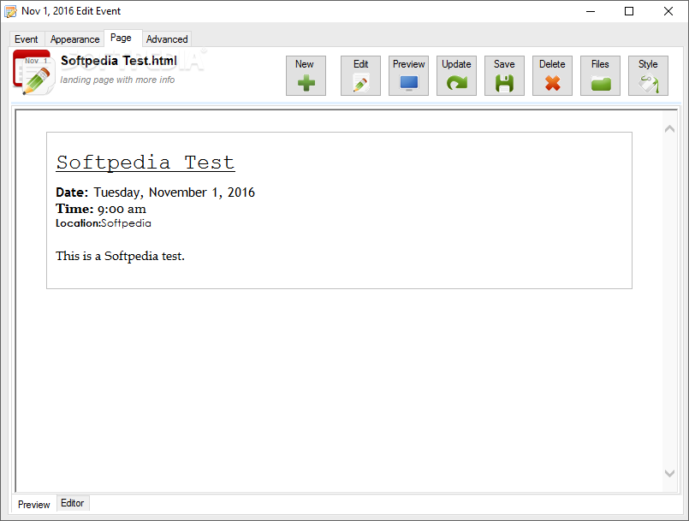Open the Files folder button
The width and height of the screenshot is (689, 521).
click(600, 75)
